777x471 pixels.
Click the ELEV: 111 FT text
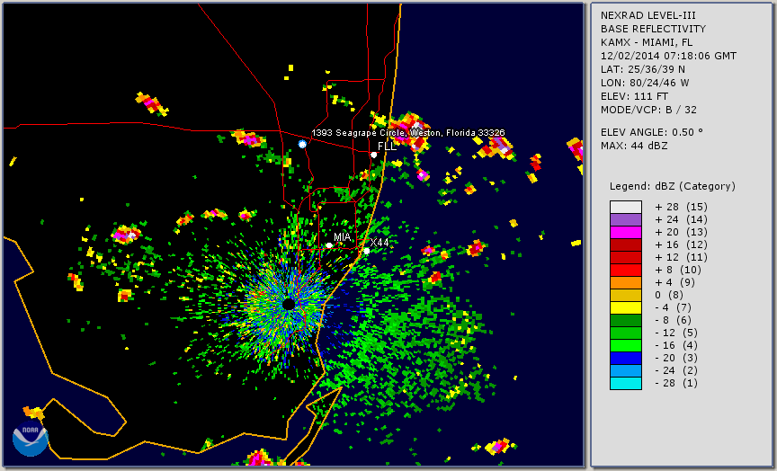coord(634,96)
